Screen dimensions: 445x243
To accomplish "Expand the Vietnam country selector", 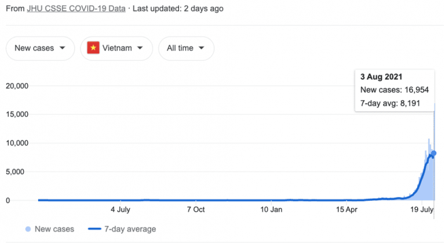I will tap(116, 48).
